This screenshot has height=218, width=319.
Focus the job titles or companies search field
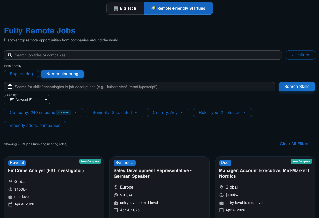tap(143, 55)
